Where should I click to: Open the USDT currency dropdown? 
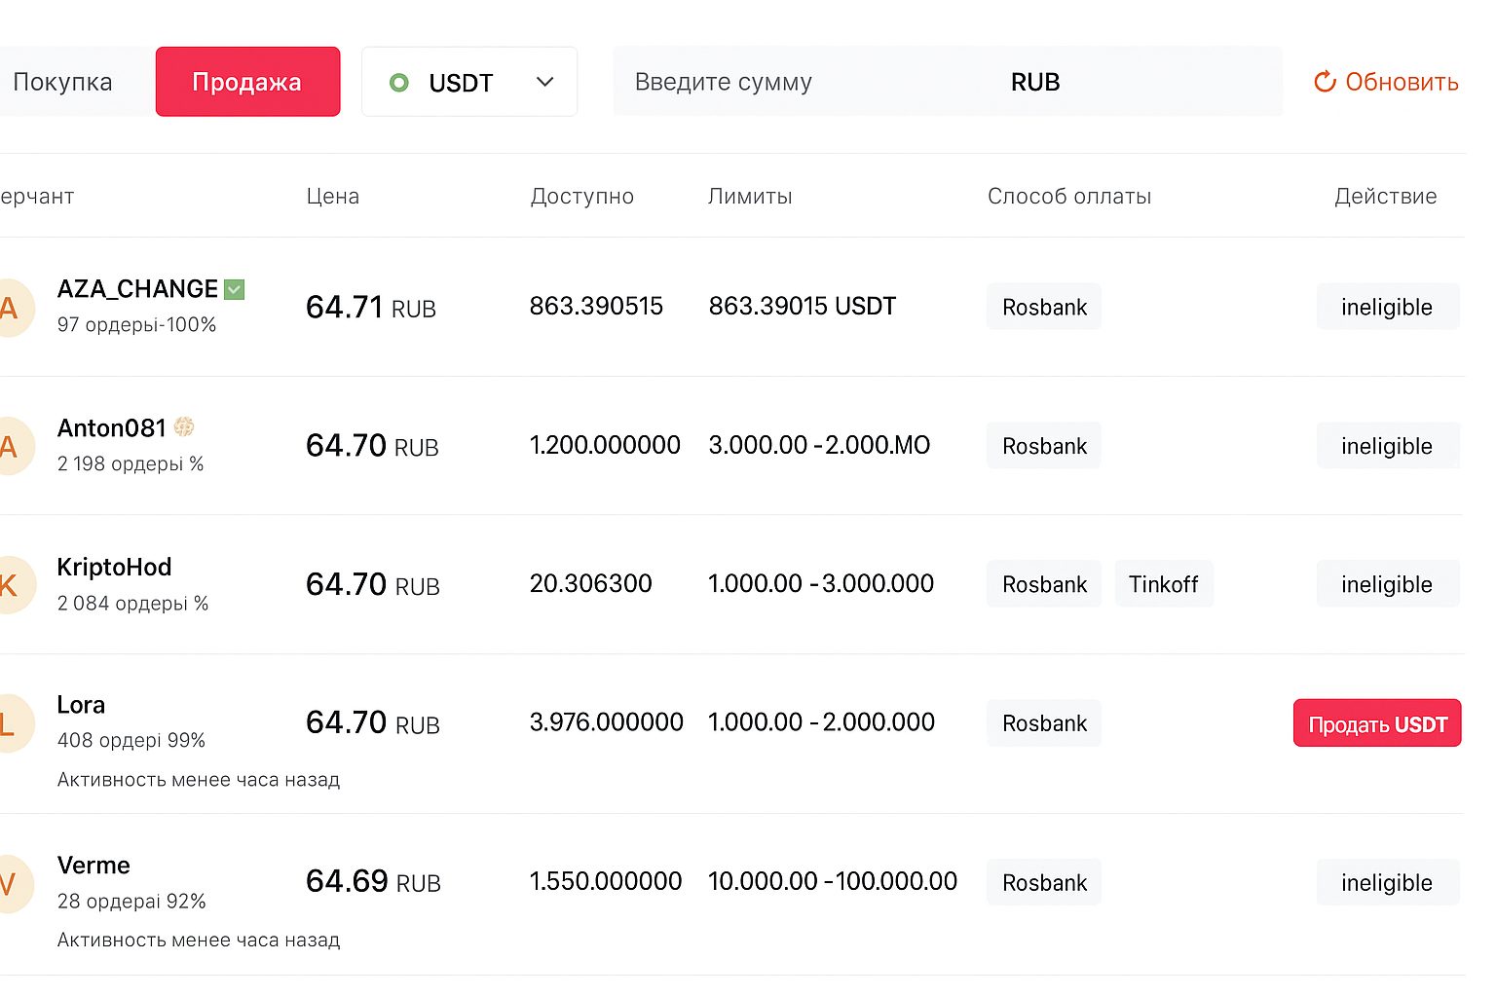545,82
